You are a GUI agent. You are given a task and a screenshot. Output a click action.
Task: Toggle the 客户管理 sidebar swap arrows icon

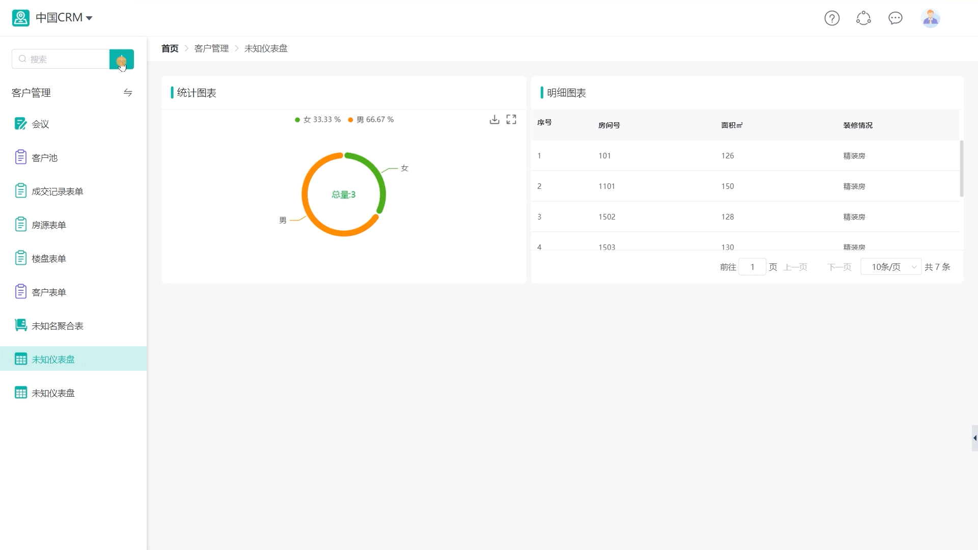pyautogui.click(x=128, y=93)
